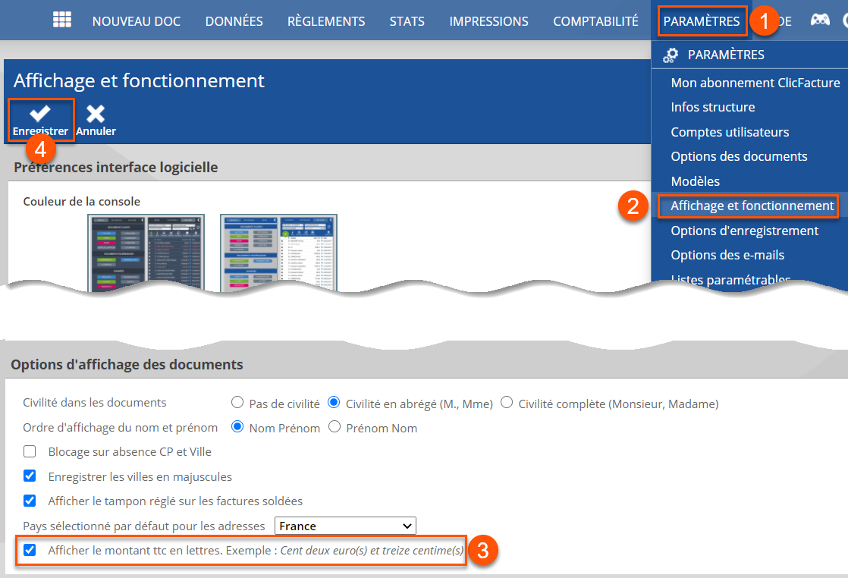Select Prénom Nom display order
848x578 pixels.
click(334, 426)
